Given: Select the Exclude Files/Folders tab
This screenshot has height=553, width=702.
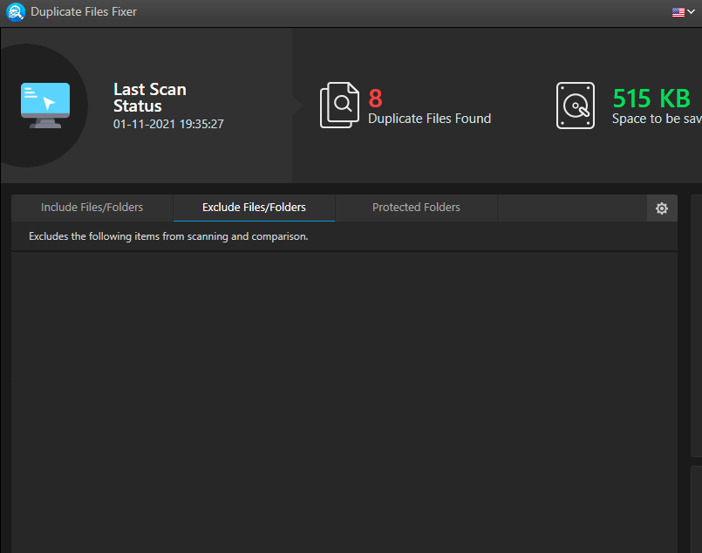Looking at the screenshot, I should 254,208.
